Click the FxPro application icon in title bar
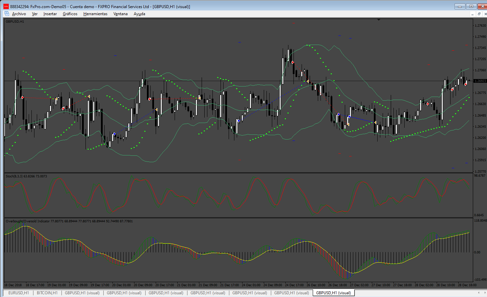 point(6,6)
